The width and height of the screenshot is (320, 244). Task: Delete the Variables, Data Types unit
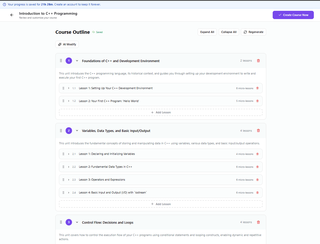[x=258, y=131]
